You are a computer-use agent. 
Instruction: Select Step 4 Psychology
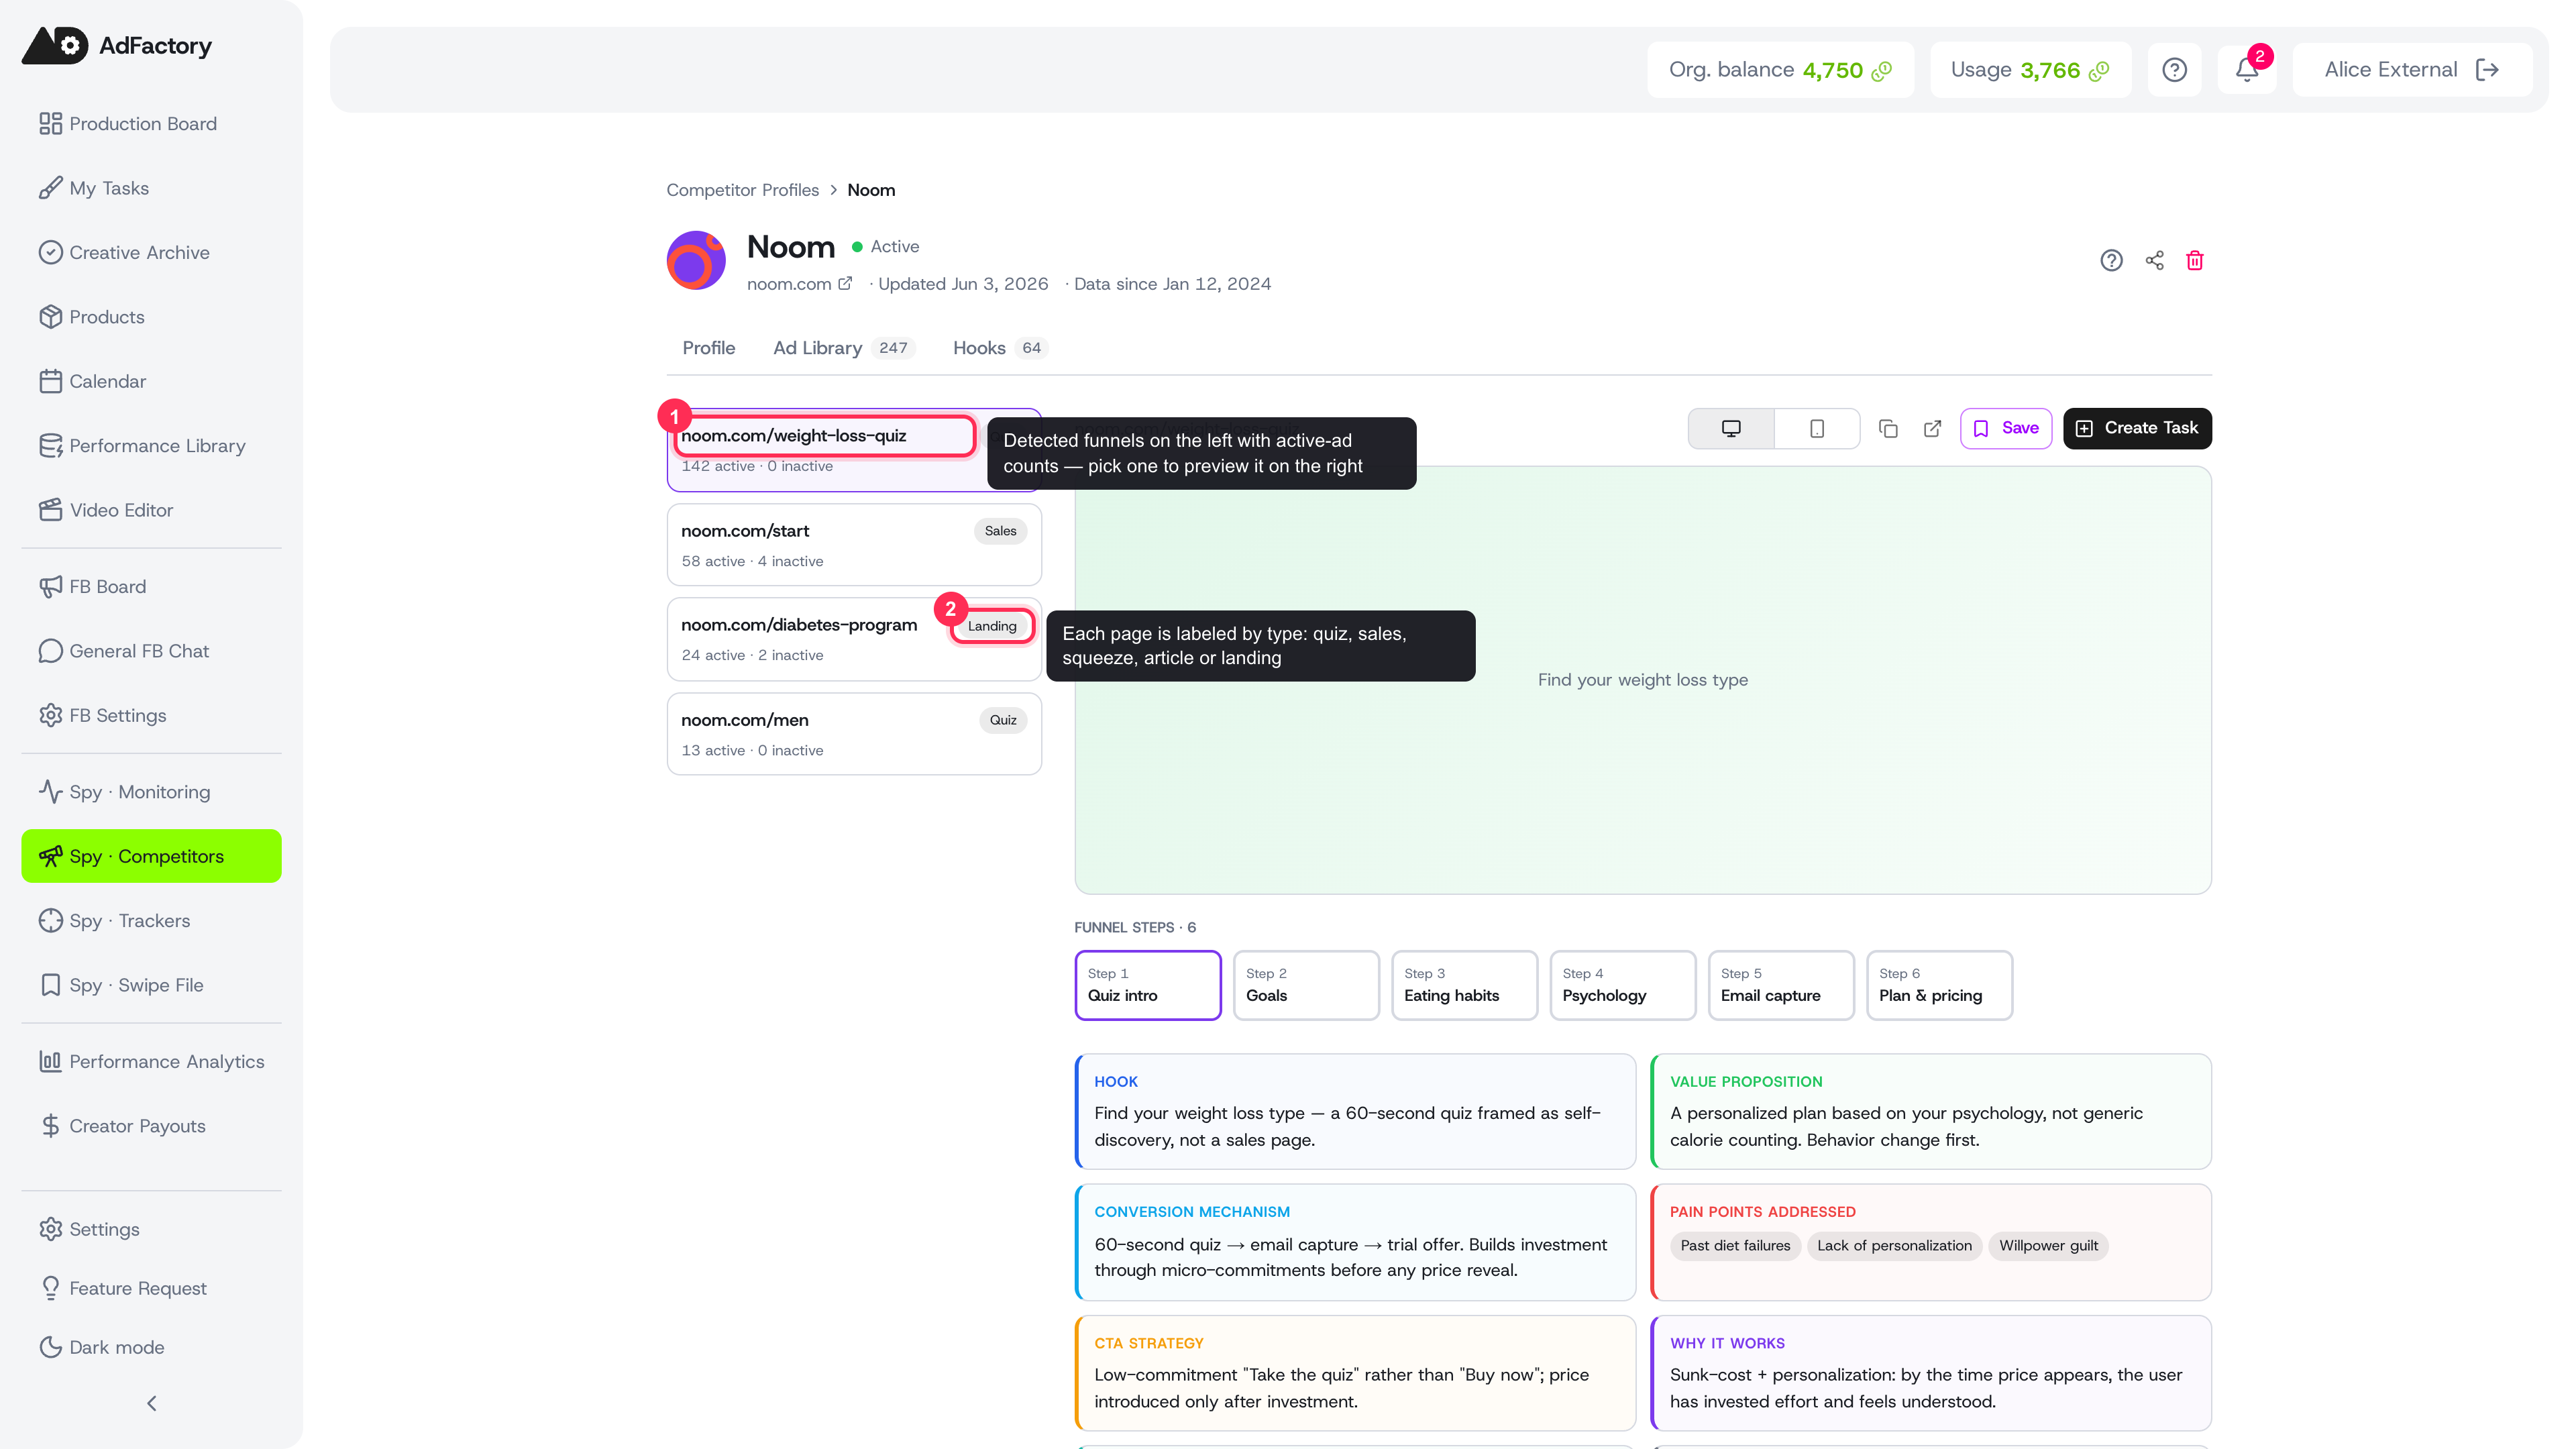[1622, 985]
